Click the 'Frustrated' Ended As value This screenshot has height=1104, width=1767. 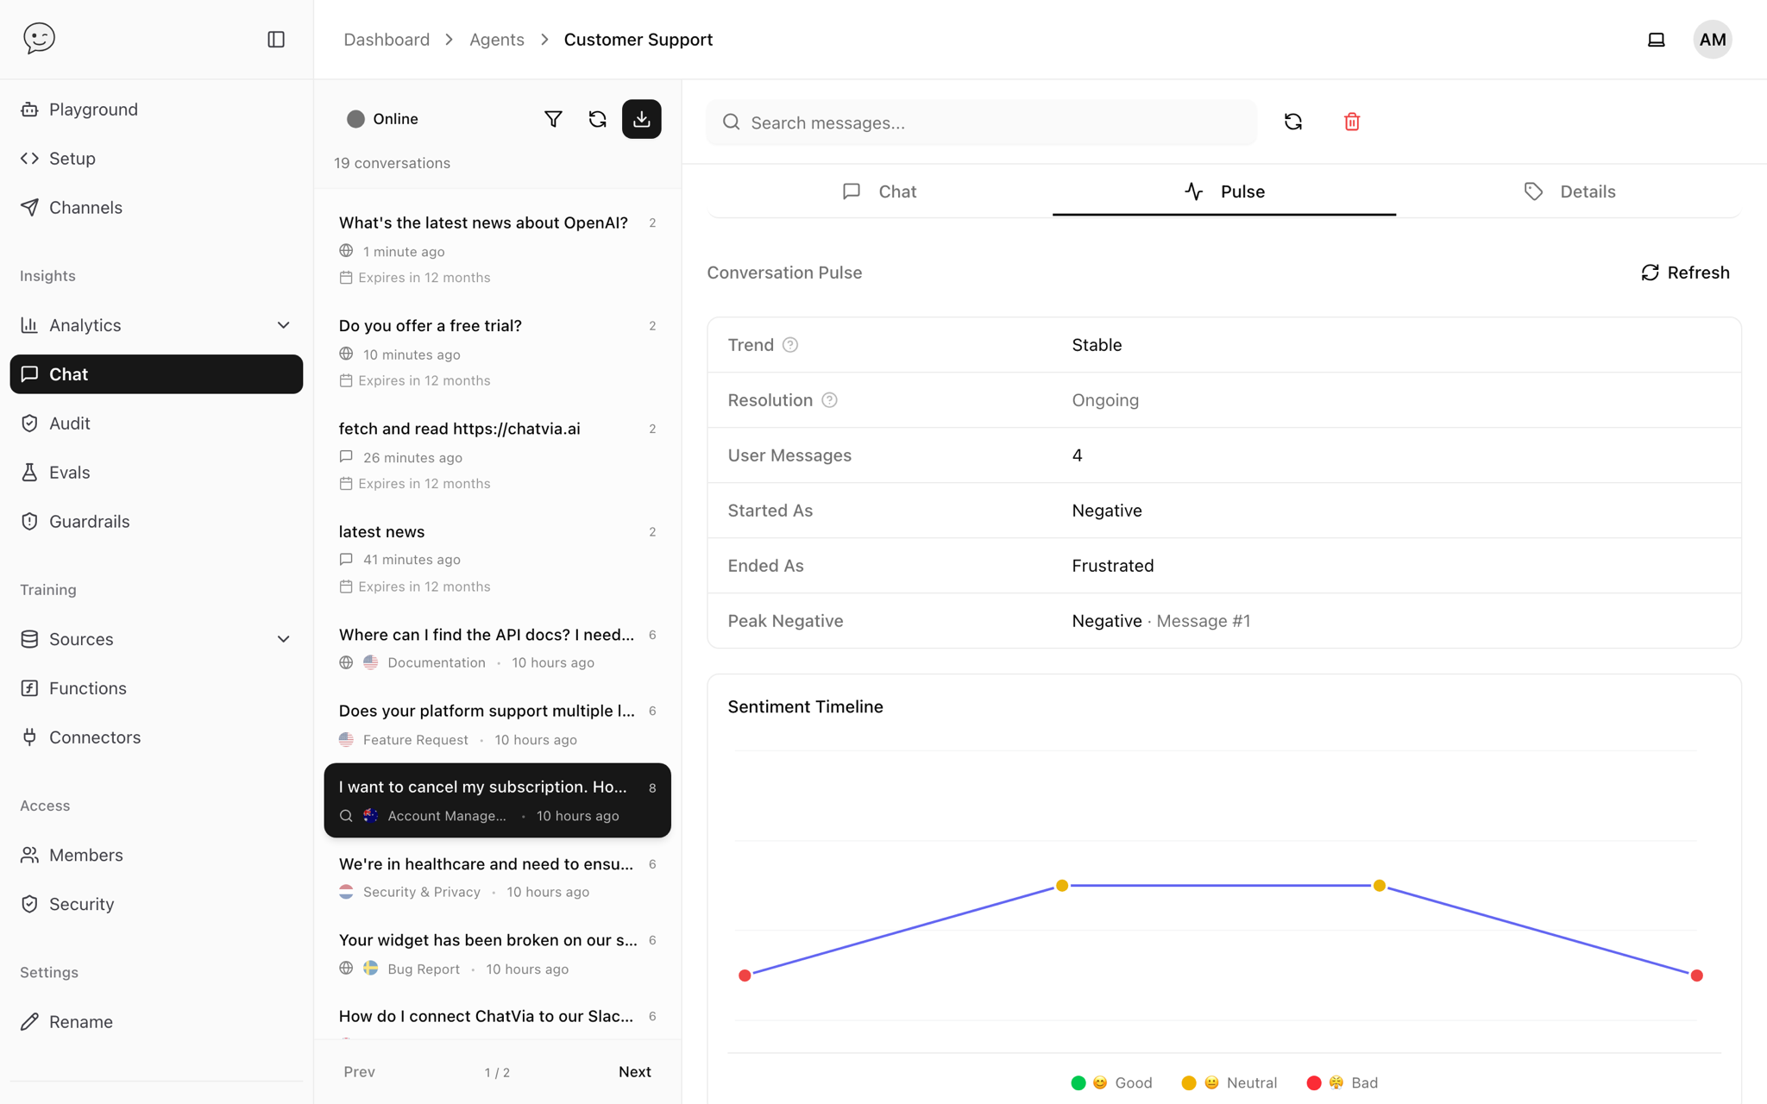click(x=1113, y=566)
